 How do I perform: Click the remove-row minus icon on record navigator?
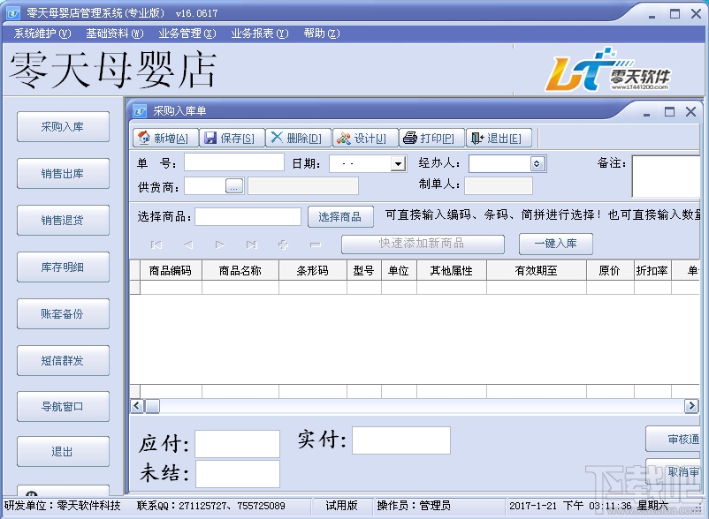tap(315, 244)
